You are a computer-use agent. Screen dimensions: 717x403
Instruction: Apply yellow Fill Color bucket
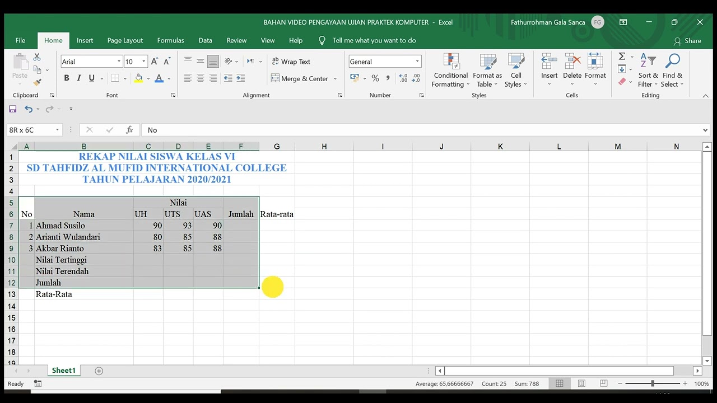[138, 78]
